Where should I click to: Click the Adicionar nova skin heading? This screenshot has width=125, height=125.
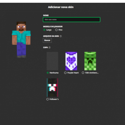61,7
